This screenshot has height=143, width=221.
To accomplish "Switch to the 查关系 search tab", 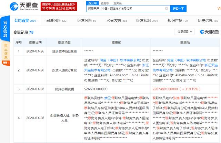I will tap(118, 3).
